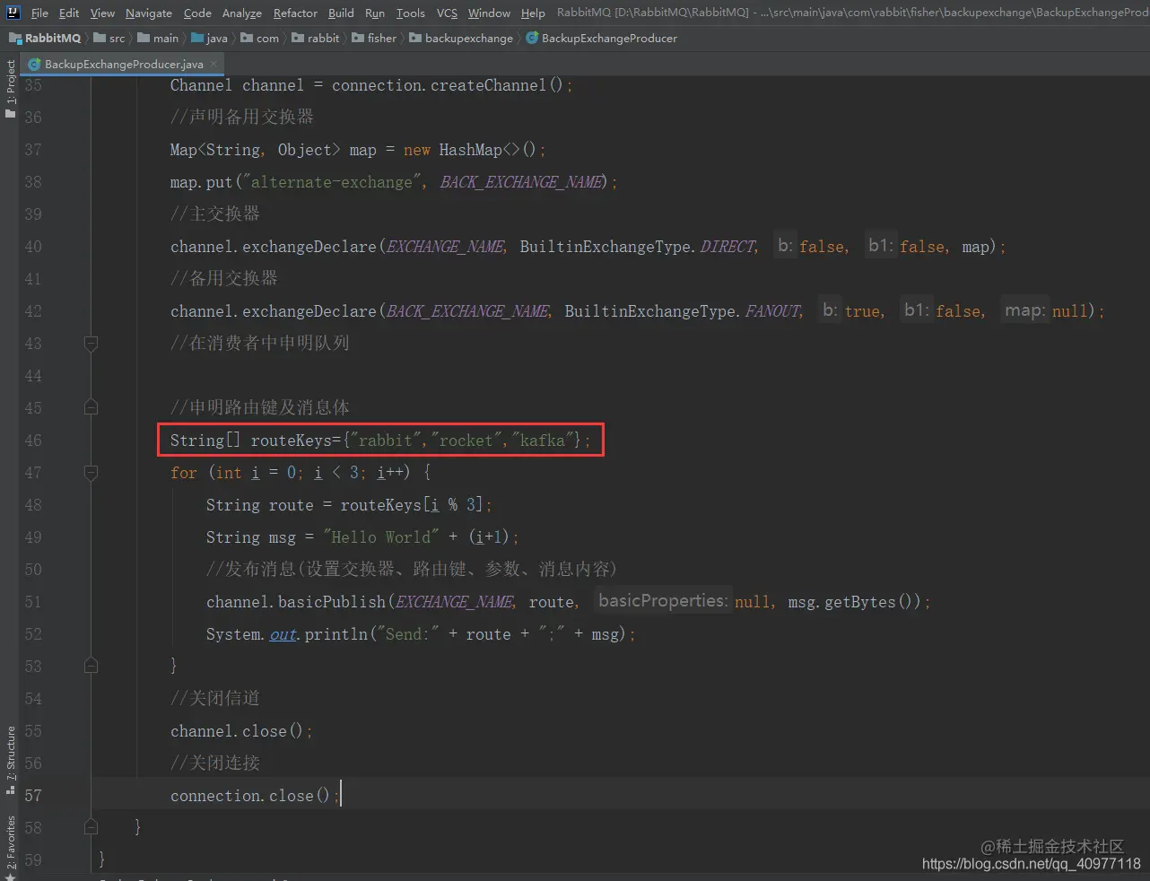Collapse the for loop fold on line 47
1150x881 pixels.
pos(91,472)
